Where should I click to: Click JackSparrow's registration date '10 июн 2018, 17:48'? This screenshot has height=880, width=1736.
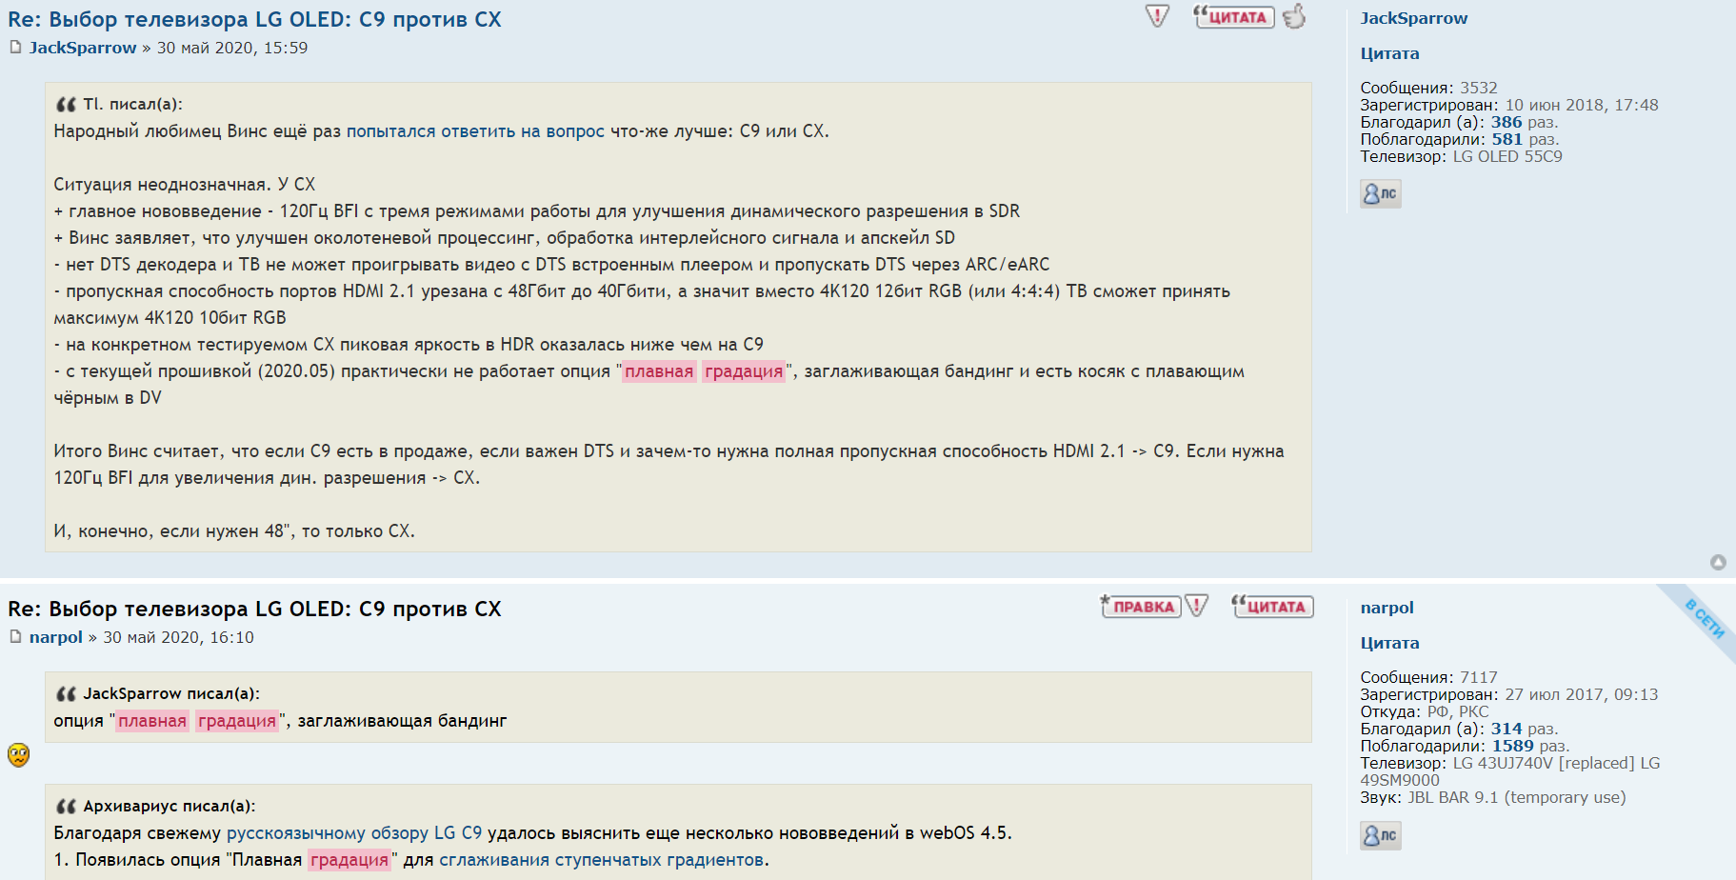tap(1582, 105)
